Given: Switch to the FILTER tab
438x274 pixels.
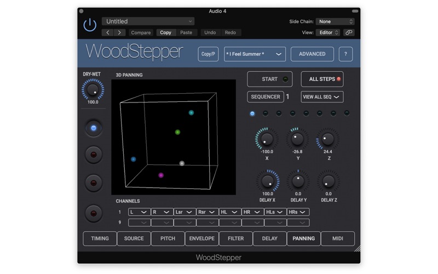Looking at the screenshot, I should pyautogui.click(x=236, y=238).
